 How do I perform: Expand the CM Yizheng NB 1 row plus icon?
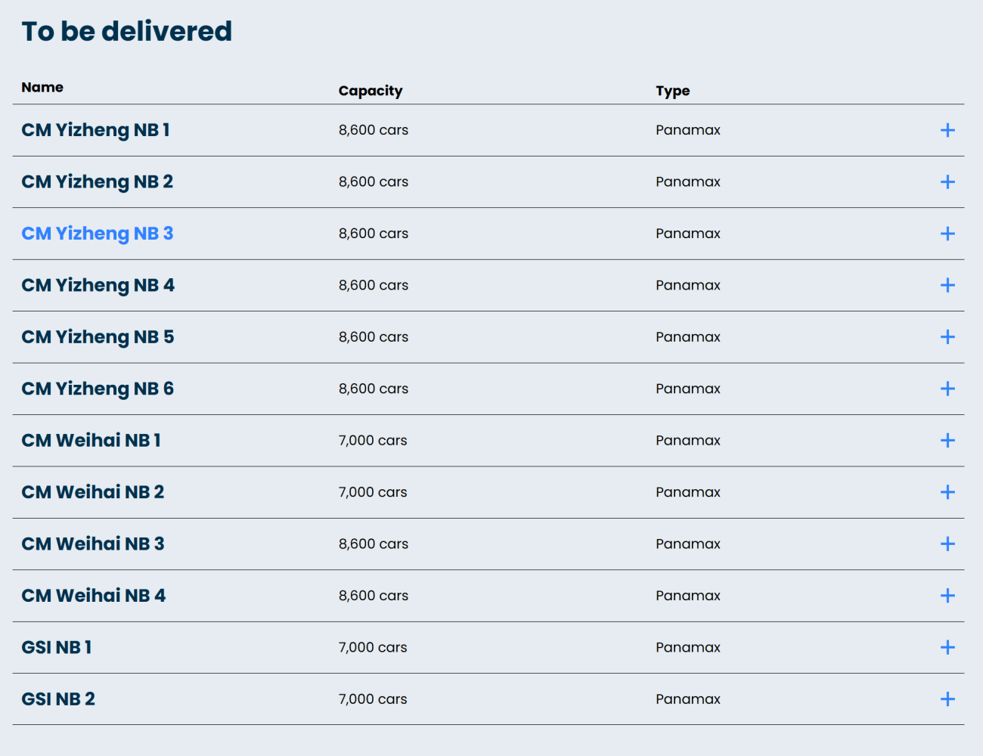pos(947,130)
